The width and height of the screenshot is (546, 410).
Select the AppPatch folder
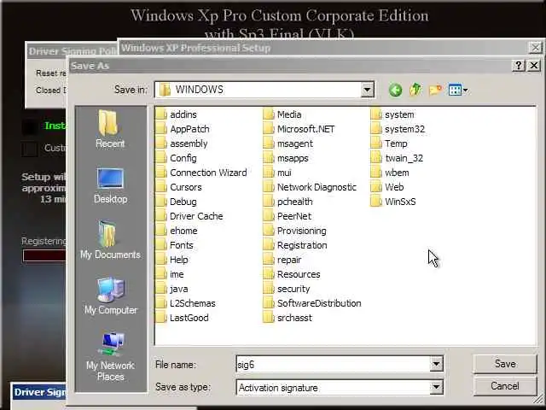183,129
